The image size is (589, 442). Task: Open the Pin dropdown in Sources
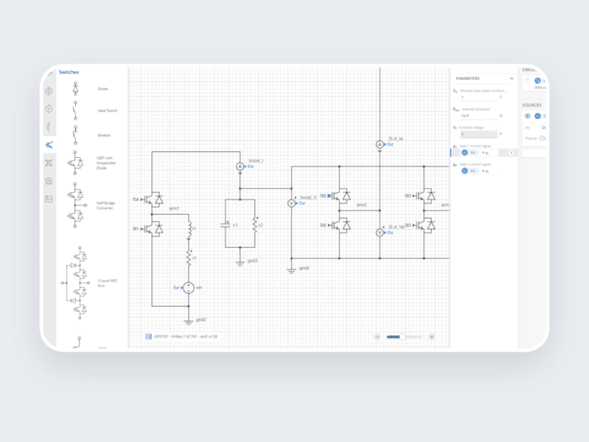click(543, 128)
